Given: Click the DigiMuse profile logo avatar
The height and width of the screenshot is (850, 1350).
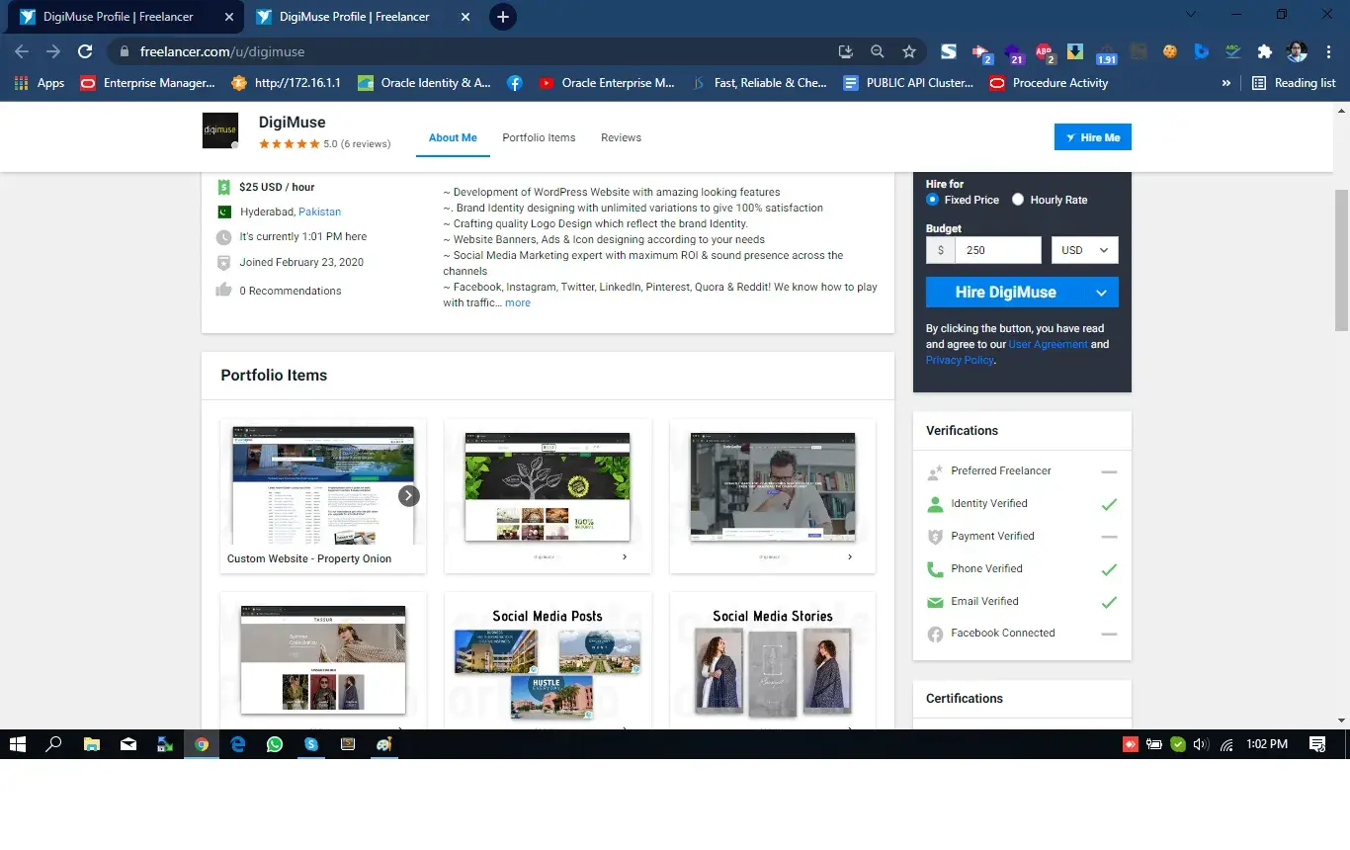Looking at the screenshot, I should pos(219,130).
